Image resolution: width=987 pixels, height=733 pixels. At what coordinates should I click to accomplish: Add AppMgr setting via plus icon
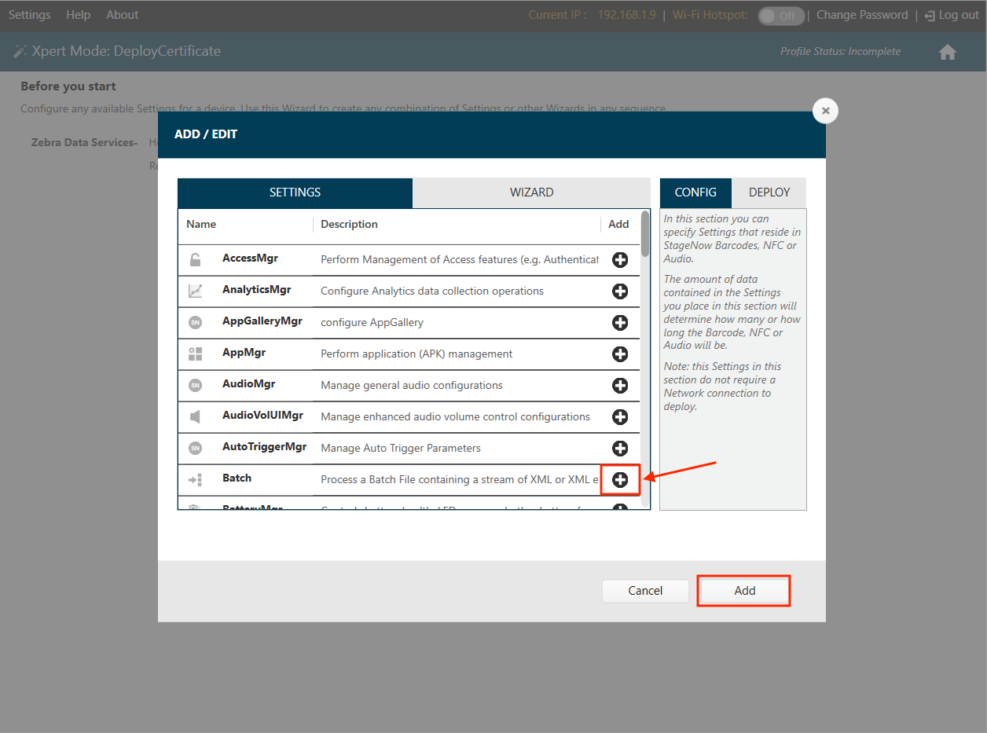pyautogui.click(x=620, y=354)
